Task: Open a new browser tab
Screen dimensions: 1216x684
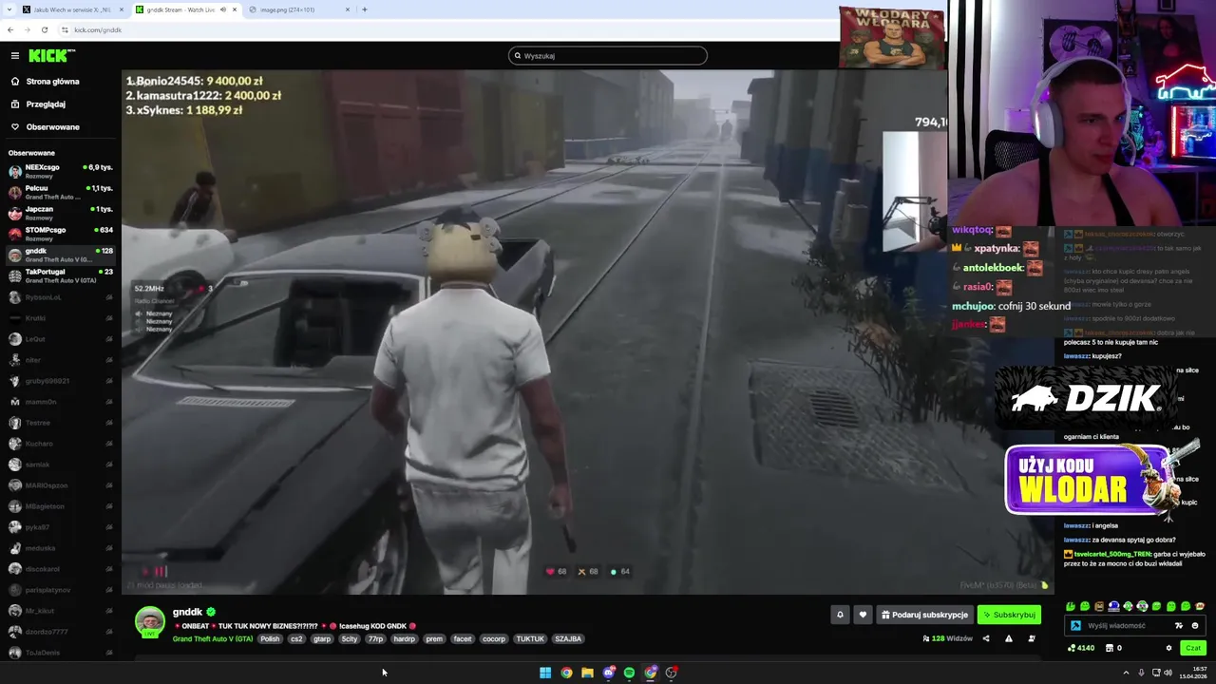Action: click(x=365, y=9)
